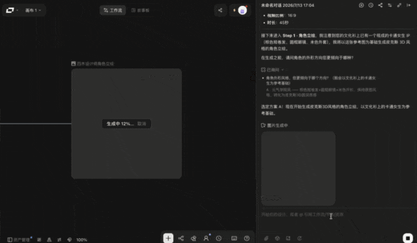Switch to the 故事板 tab
Viewport: 417px width, 243px height.
click(141, 10)
